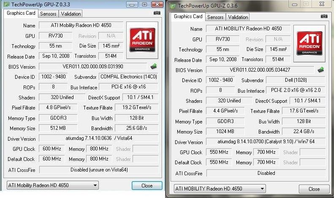Image resolution: width=336 pixels, height=198 pixels.
Task: Click the 4.4 GPixel/s pixel fillrate value
Action: pos(225,111)
